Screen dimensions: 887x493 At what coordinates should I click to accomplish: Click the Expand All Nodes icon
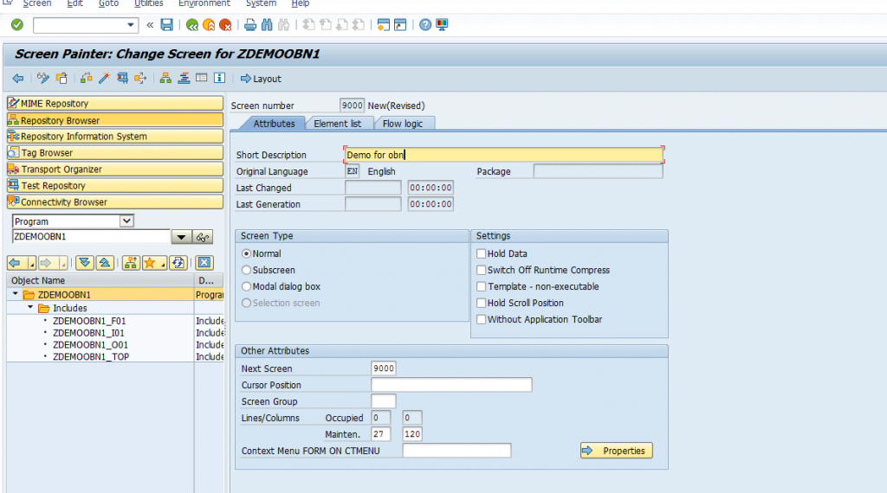[x=85, y=263]
